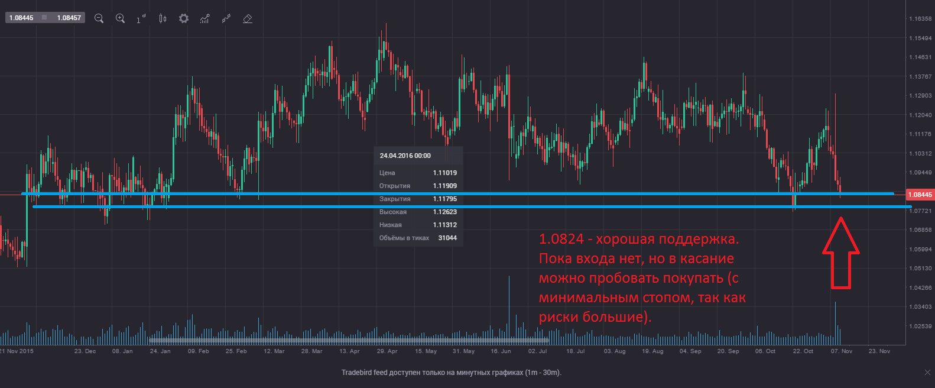Click the 21 Nov 2015 date label
Viewport: 935px width, 388px height.
pos(17,351)
